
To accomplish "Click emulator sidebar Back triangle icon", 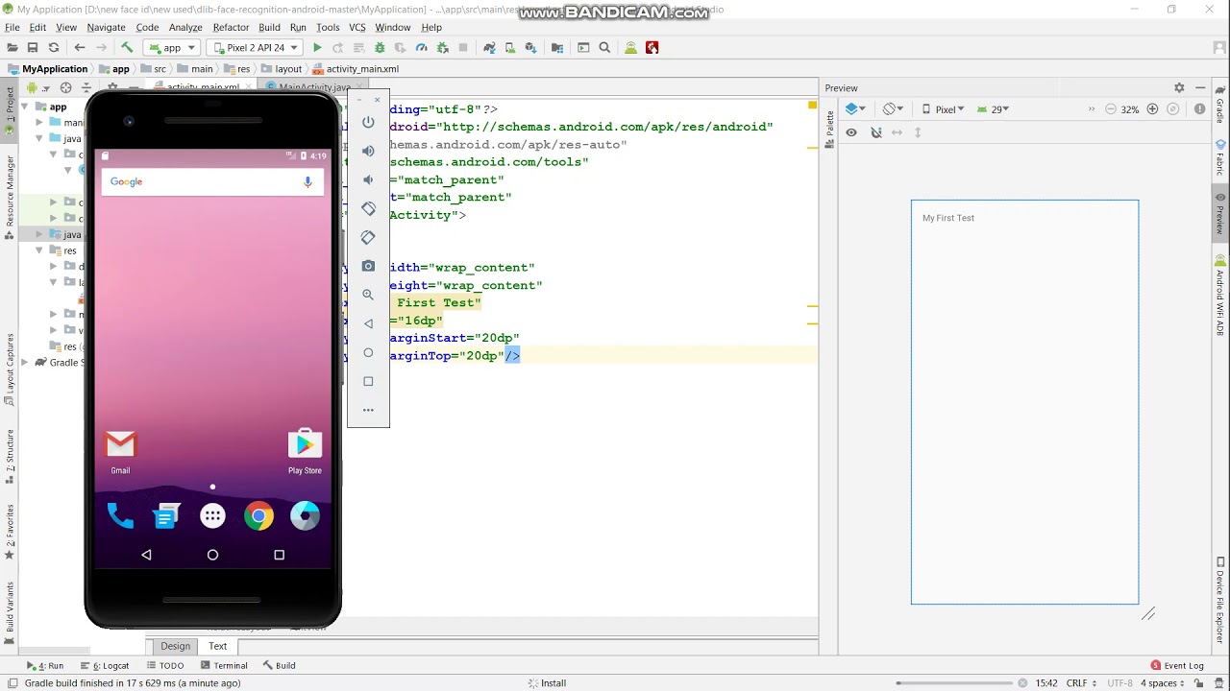I will pyautogui.click(x=368, y=323).
